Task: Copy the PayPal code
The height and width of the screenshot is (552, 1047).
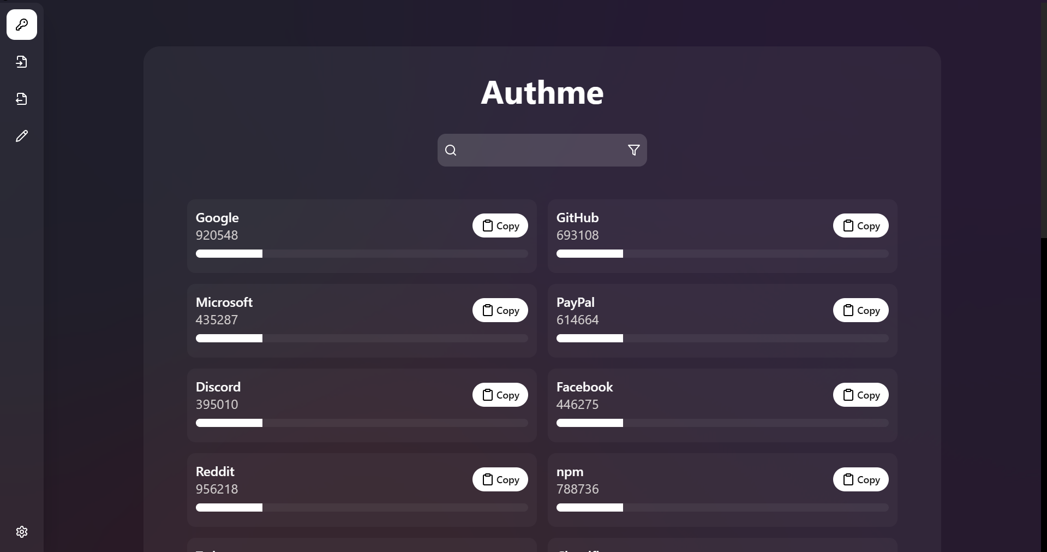Action: 861,310
